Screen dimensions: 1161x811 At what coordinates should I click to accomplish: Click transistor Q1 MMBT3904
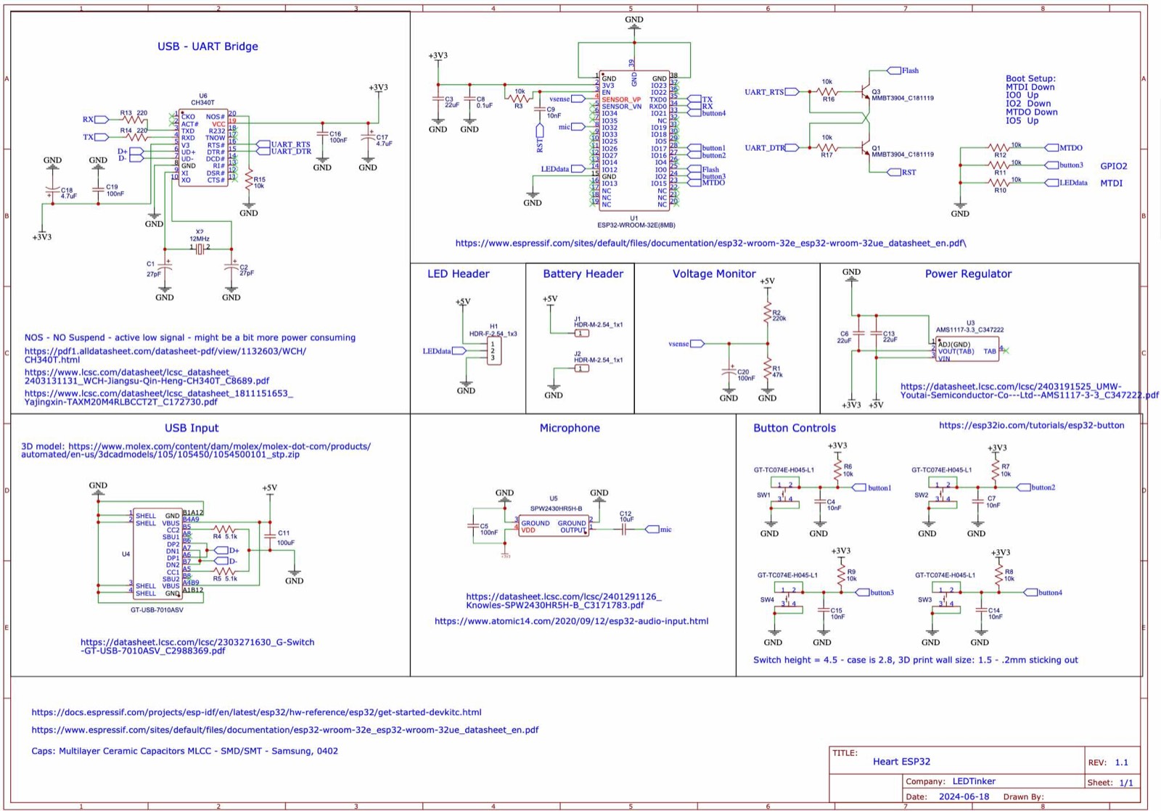point(865,149)
